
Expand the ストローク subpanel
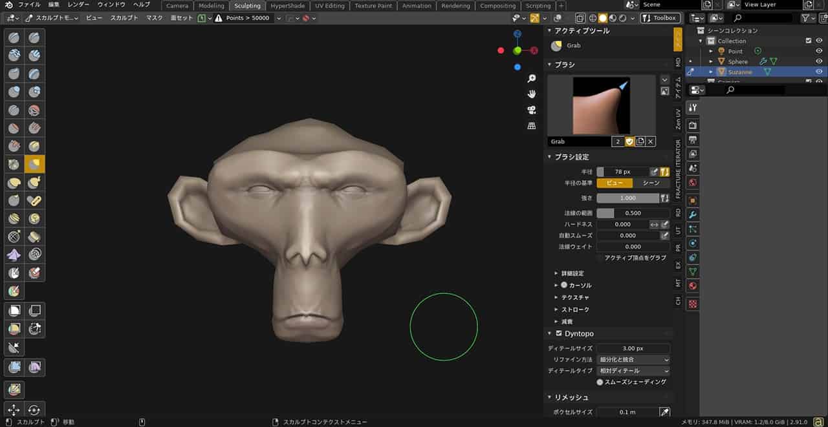[x=572, y=309]
